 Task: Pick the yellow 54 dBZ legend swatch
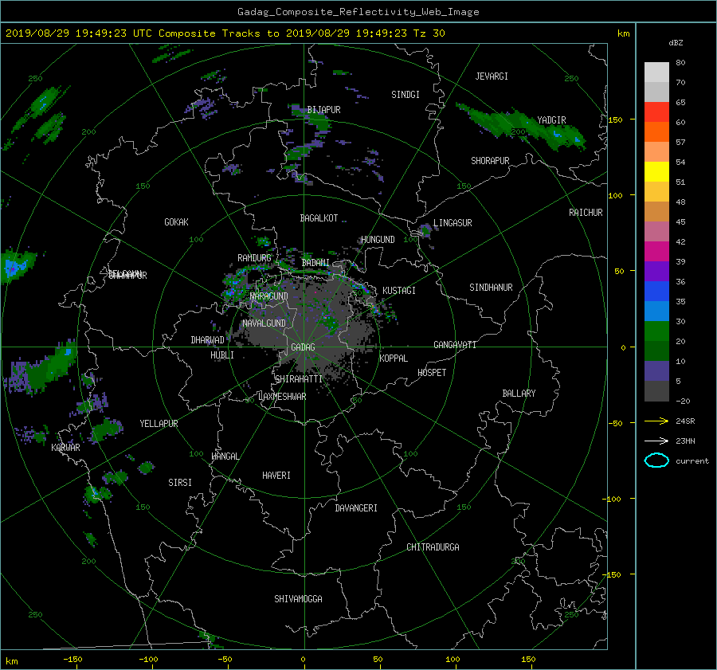click(x=656, y=171)
